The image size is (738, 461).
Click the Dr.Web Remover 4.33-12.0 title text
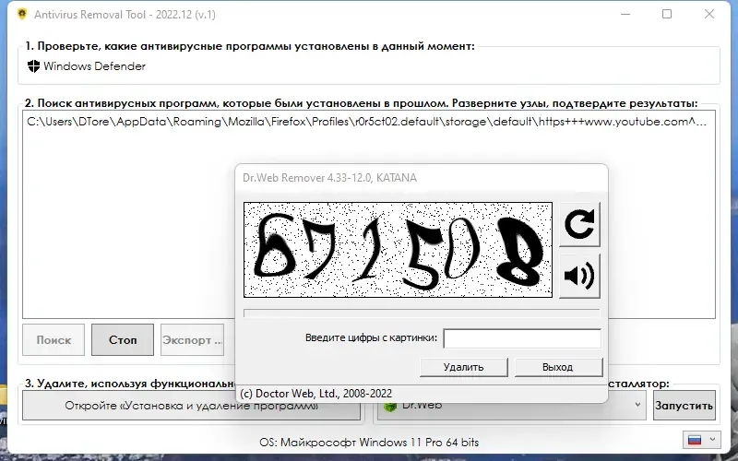click(x=329, y=178)
